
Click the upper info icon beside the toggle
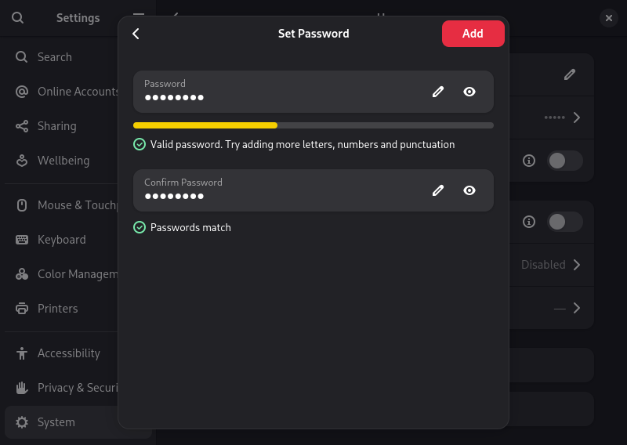click(529, 161)
